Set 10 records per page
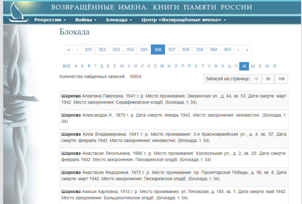 [x=256, y=79]
